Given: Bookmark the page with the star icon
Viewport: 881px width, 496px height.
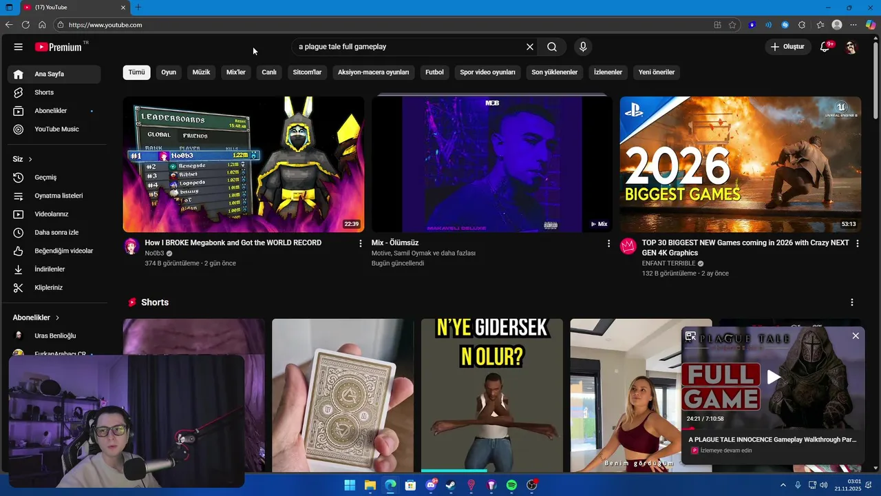Looking at the screenshot, I should (x=732, y=25).
